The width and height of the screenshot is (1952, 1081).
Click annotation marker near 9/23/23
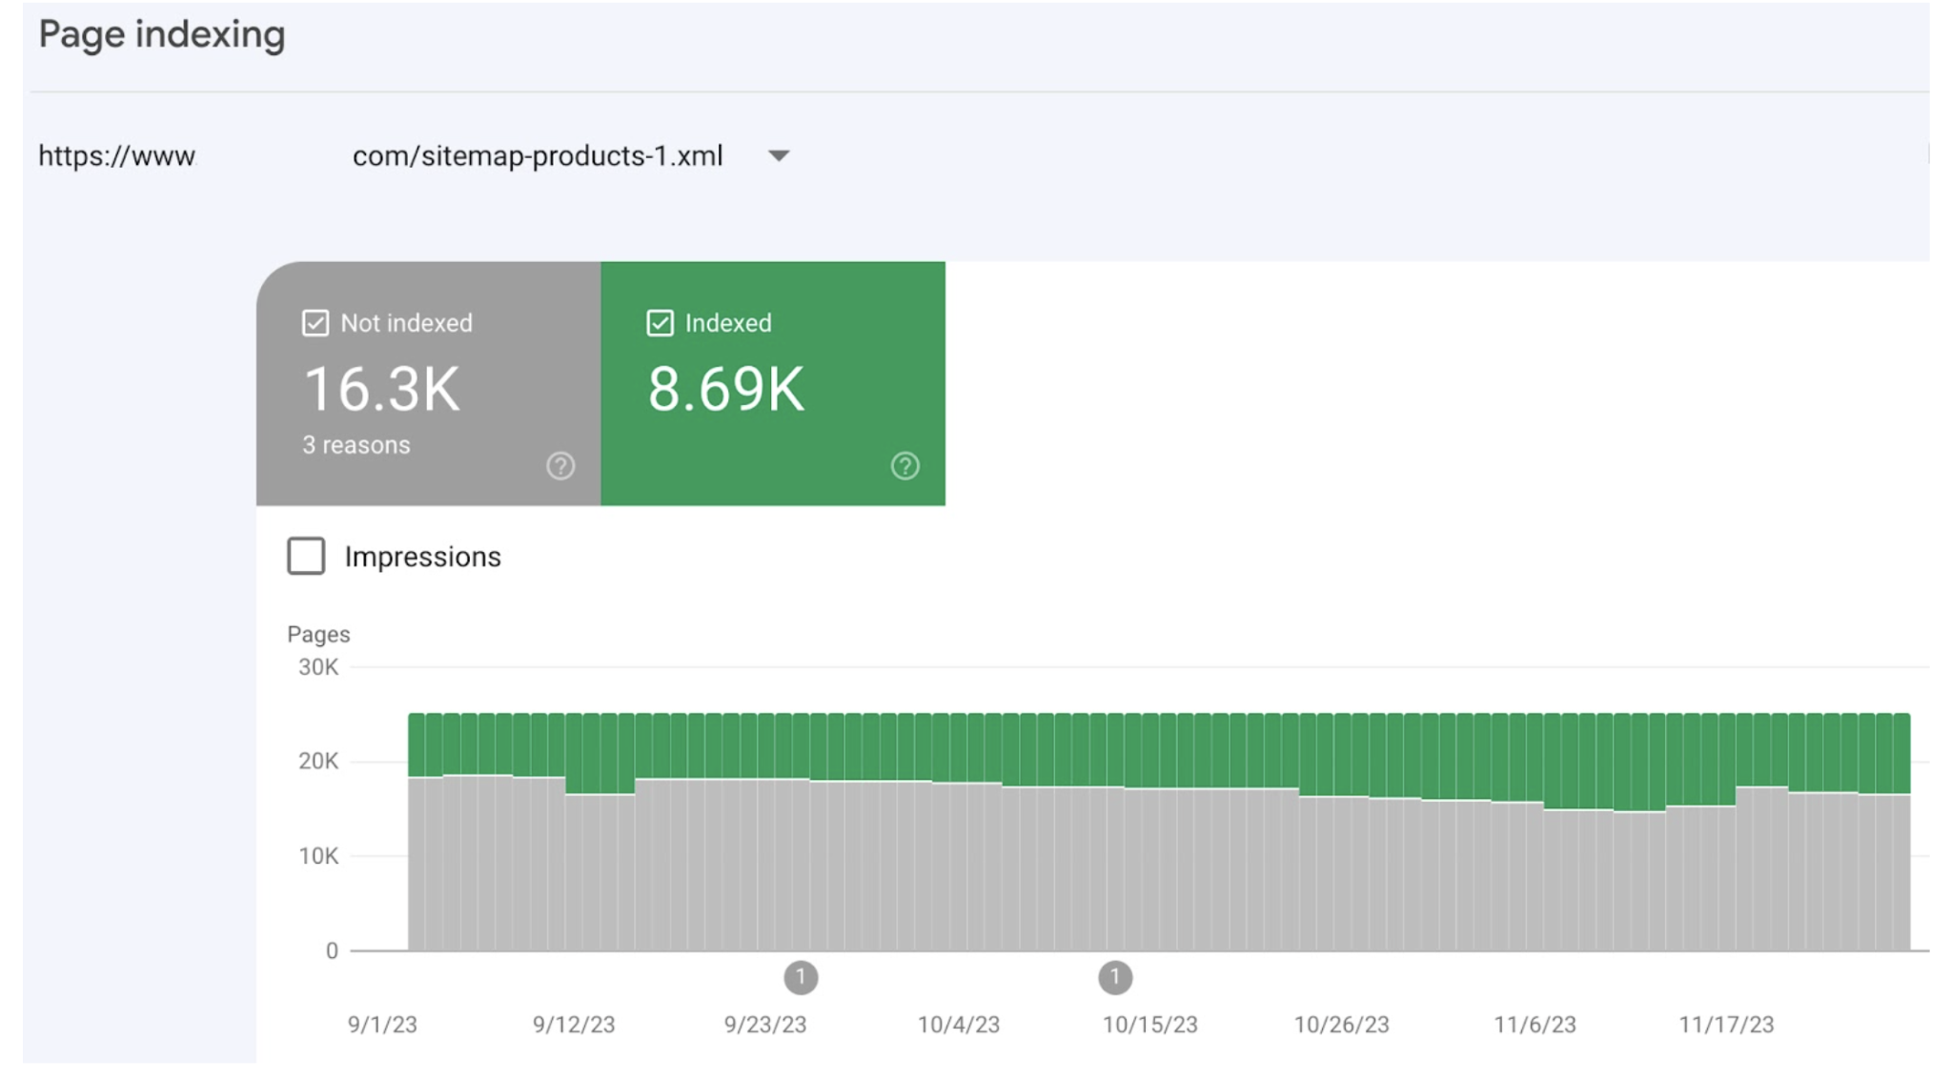[x=801, y=977]
